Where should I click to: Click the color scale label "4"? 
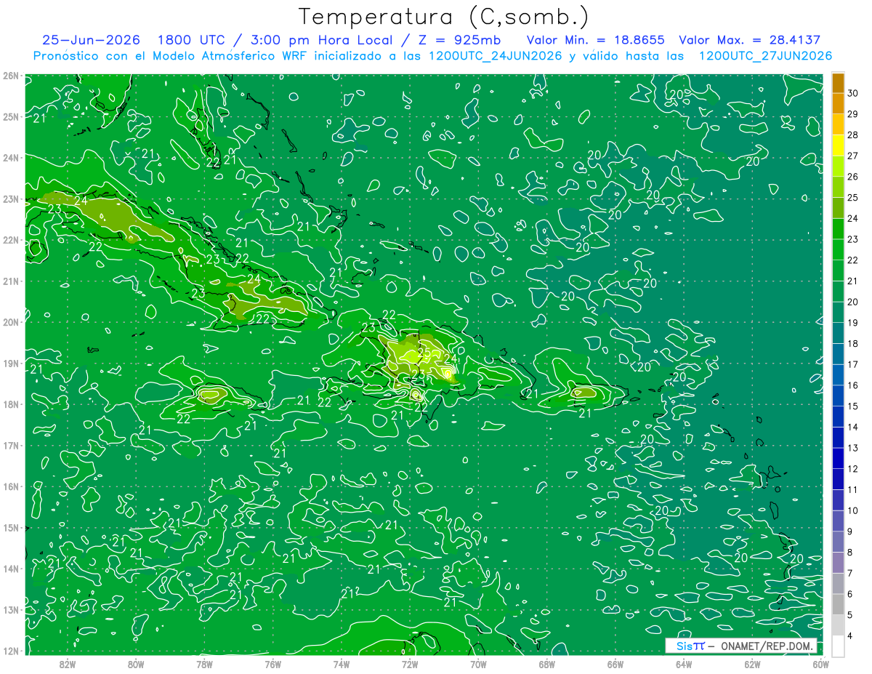click(850, 635)
